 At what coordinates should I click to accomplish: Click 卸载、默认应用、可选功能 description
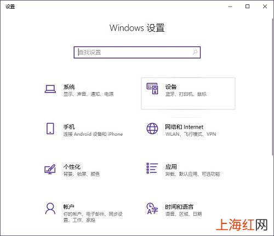coord(193,174)
